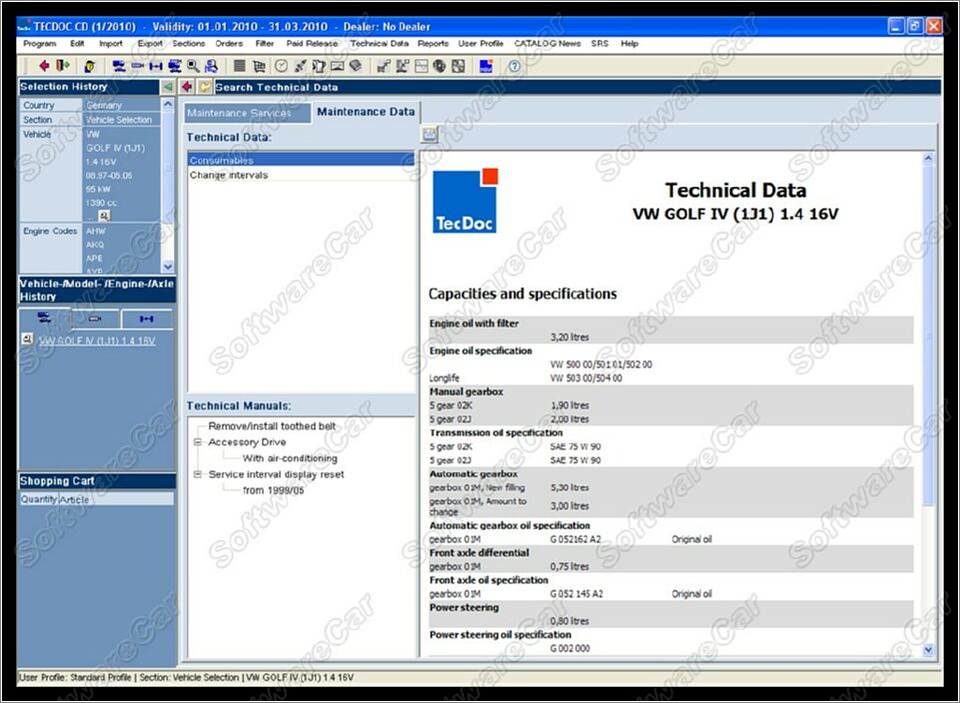Open the Export menu
Screen dimensions: 960x703
[x=150, y=44]
